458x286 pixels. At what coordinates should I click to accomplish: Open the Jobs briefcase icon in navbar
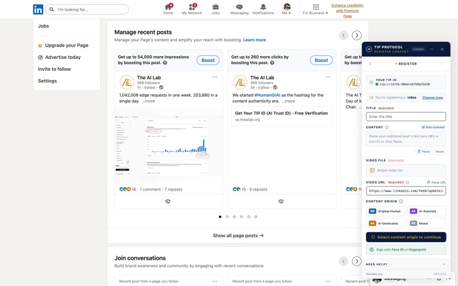[216, 9]
